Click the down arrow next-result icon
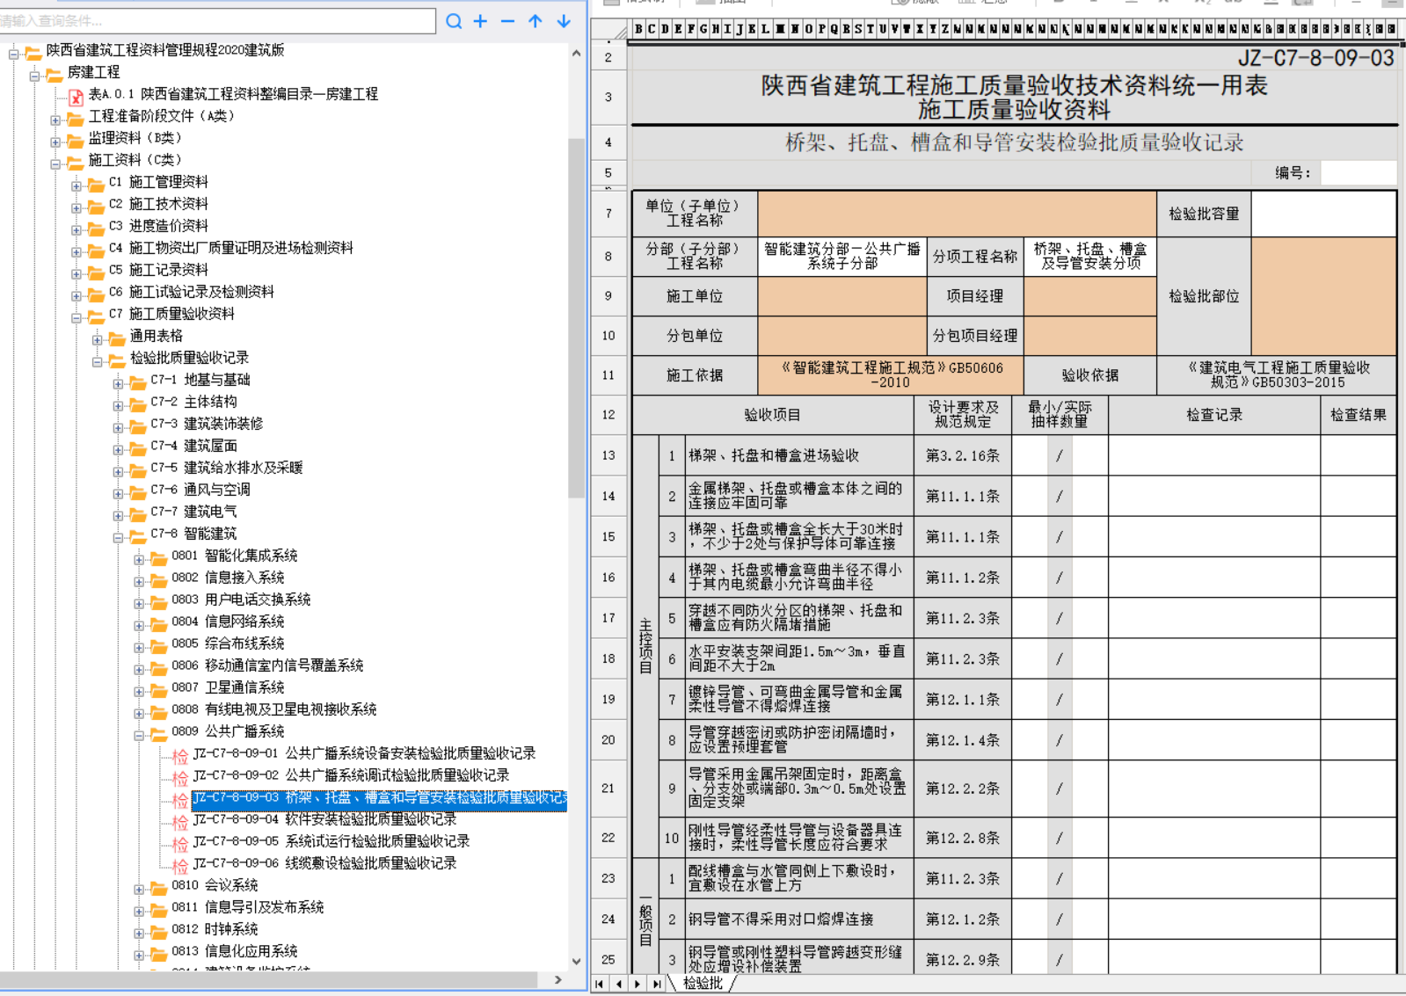The width and height of the screenshot is (1406, 996). (x=564, y=21)
